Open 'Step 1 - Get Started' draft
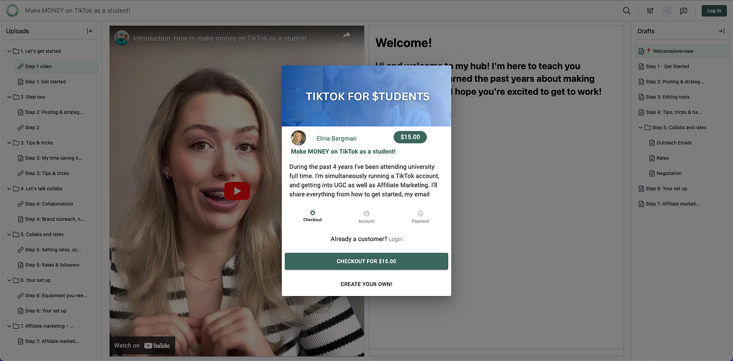This screenshot has height=361, width=733. tap(682, 66)
